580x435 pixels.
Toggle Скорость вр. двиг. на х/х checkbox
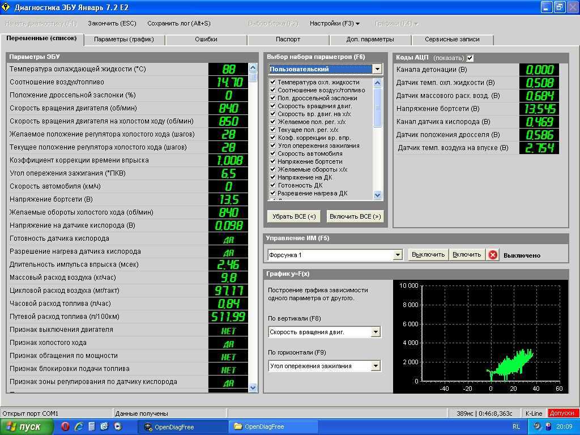coord(272,114)
